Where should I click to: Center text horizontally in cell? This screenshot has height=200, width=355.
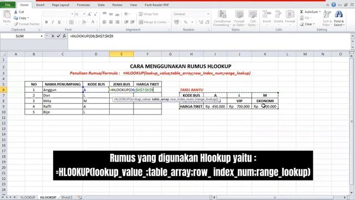[x=111, y=22]
